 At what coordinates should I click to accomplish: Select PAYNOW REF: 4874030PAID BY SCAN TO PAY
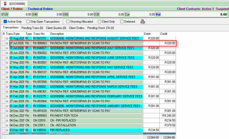(80, 43)
